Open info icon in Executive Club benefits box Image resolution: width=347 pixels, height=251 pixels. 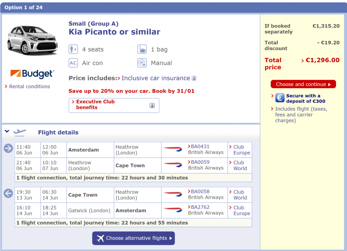pyautogui.click(x=152, y=105)
